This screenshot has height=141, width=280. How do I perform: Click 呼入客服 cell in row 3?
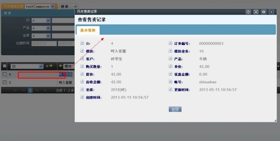pyautogui.click(x=66, y=82)
